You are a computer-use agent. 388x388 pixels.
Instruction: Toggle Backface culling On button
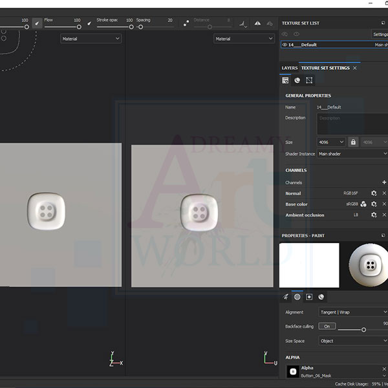point(327,327)
